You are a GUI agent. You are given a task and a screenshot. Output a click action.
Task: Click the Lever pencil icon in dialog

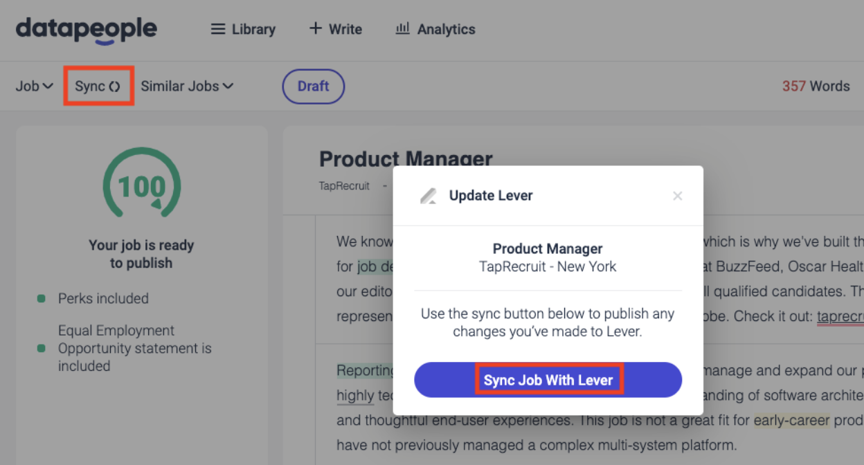(x=429, y=196)
